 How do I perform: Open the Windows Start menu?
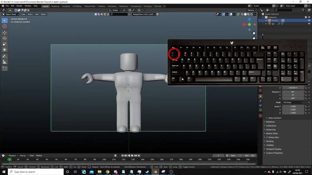click(x=4, y=172)
